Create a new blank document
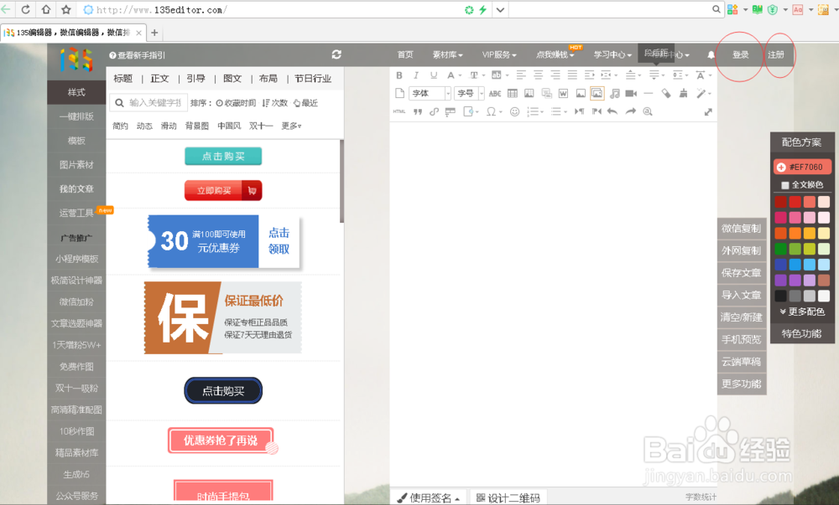 [399, 94]
